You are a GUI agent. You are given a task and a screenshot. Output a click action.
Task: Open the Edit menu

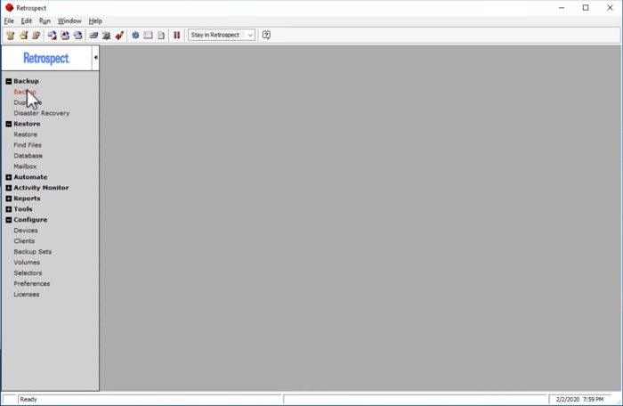pyautogui.click(x=26, y=21)
